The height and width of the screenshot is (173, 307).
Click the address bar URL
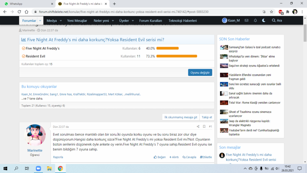[123, 12]
